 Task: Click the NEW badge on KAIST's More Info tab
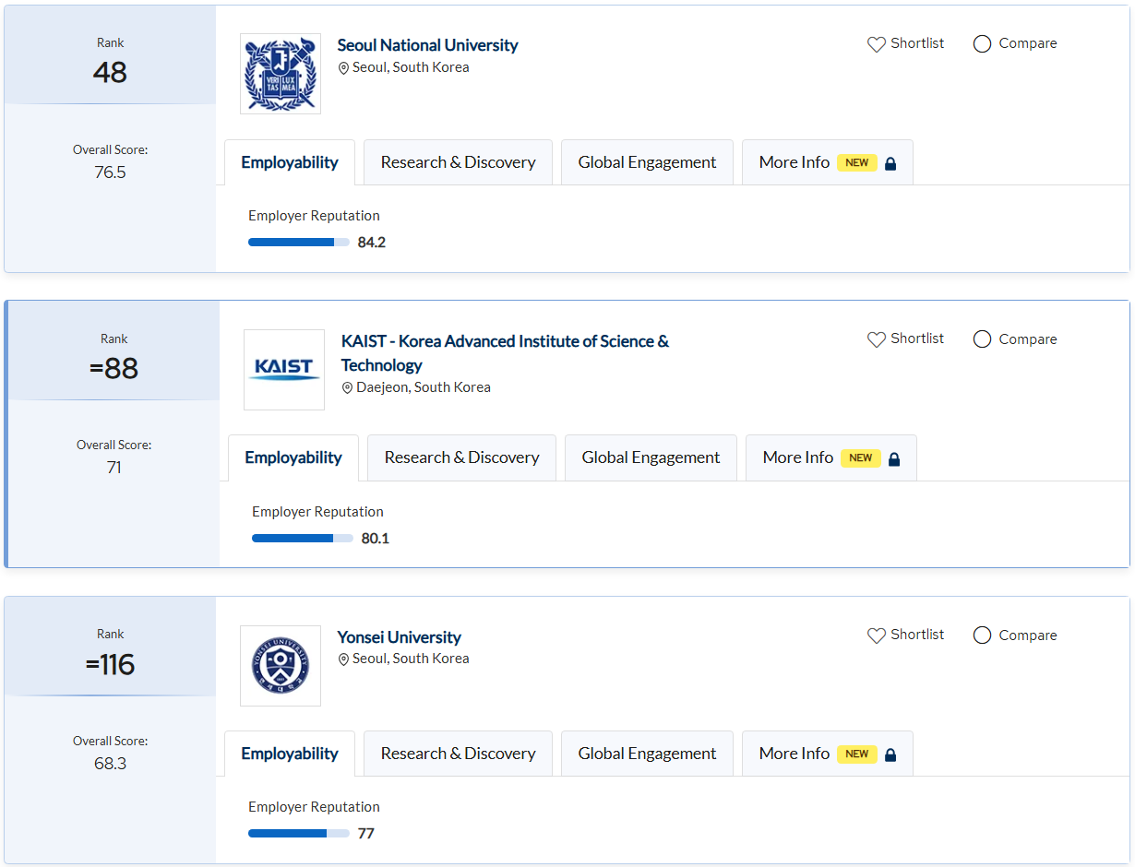[861, 457]
